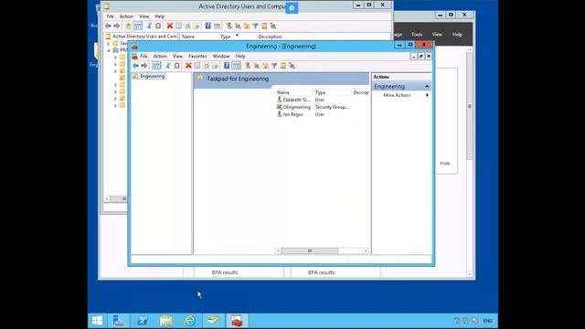Click Copy icon in Engineering toolbar

(177, 66)
